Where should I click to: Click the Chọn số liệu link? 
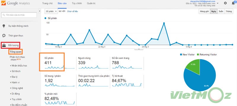tap(73, 11)
